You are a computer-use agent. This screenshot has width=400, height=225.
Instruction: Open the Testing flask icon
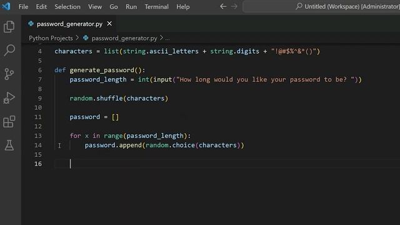click(9, 145)
